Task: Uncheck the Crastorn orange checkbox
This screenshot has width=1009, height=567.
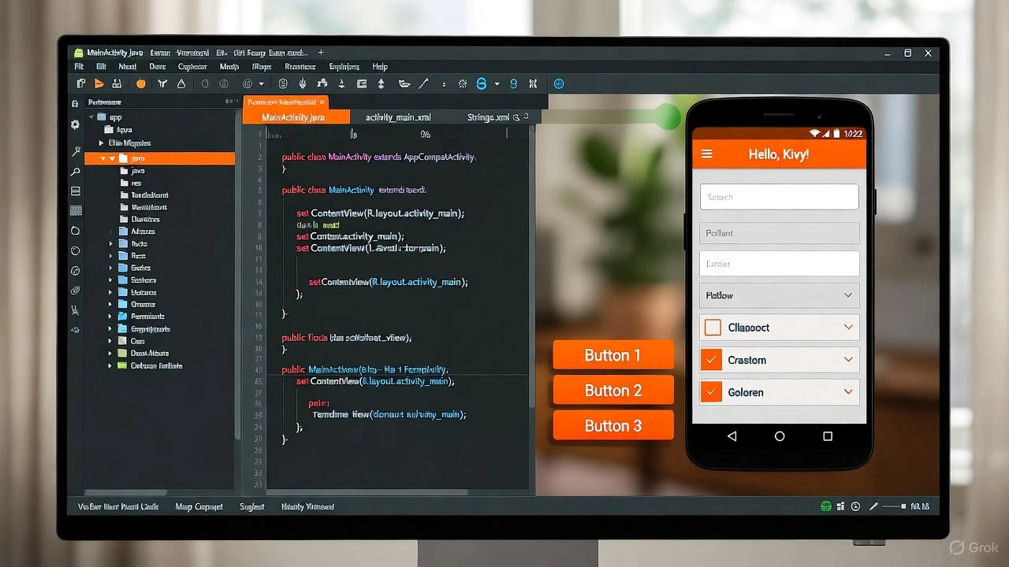Action: [711, 359]
